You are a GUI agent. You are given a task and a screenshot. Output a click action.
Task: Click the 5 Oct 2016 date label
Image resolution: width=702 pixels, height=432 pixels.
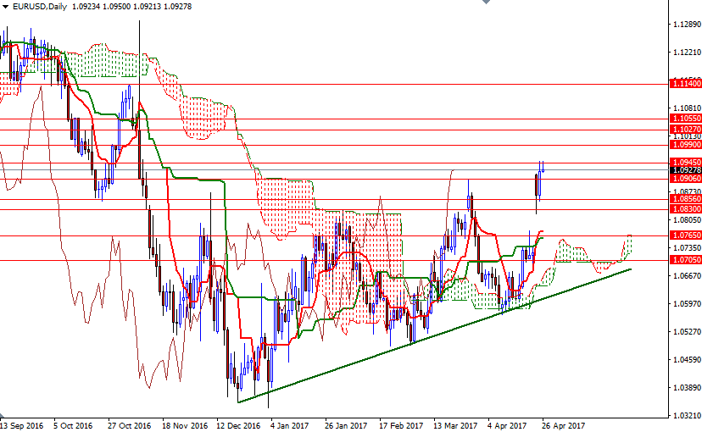pos(73,426)
